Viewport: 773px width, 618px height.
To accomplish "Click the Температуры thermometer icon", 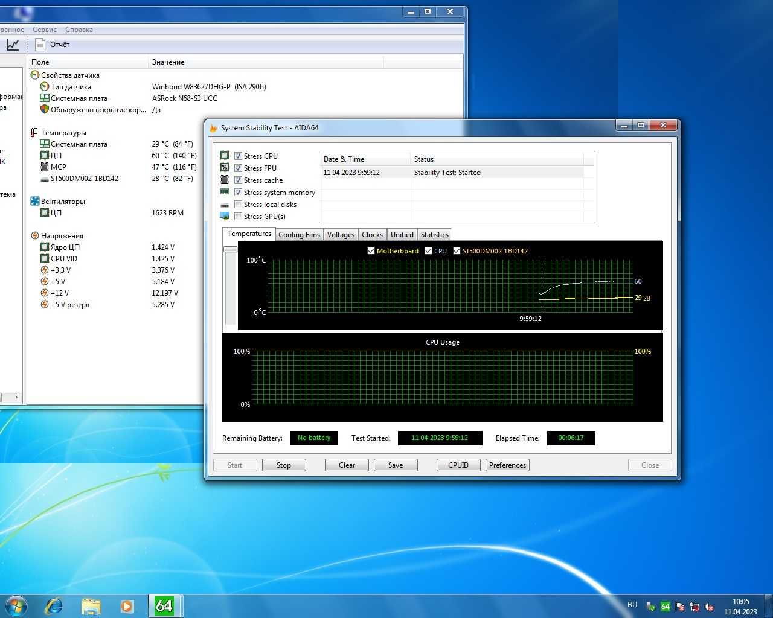I will pyautogui.click(x=35, y=133).
